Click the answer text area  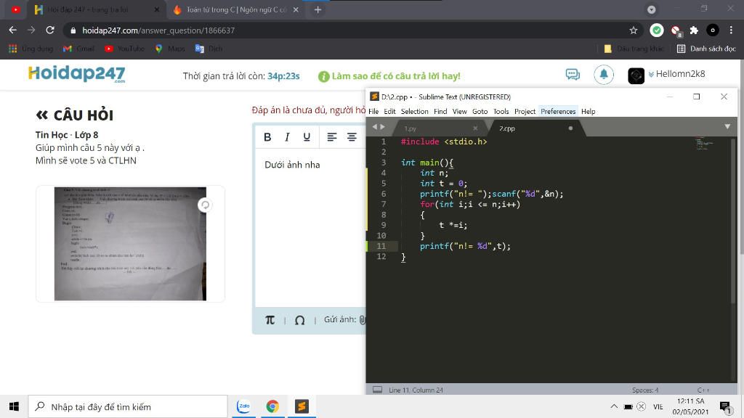click(x=311, y=227)
